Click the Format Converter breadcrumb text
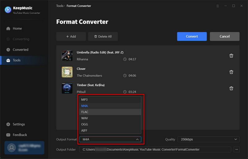This screenshot has width=248, height=159. pyautogui.click(x=79, y=6)
